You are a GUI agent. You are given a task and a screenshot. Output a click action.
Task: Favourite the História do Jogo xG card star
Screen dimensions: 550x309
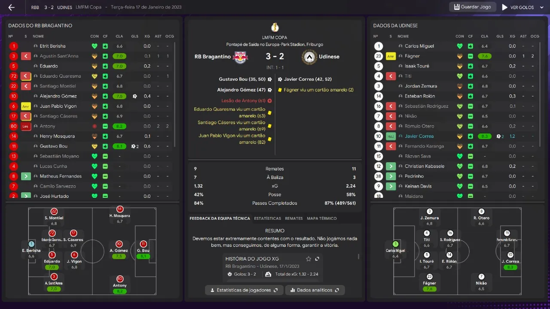click(308, 259)
